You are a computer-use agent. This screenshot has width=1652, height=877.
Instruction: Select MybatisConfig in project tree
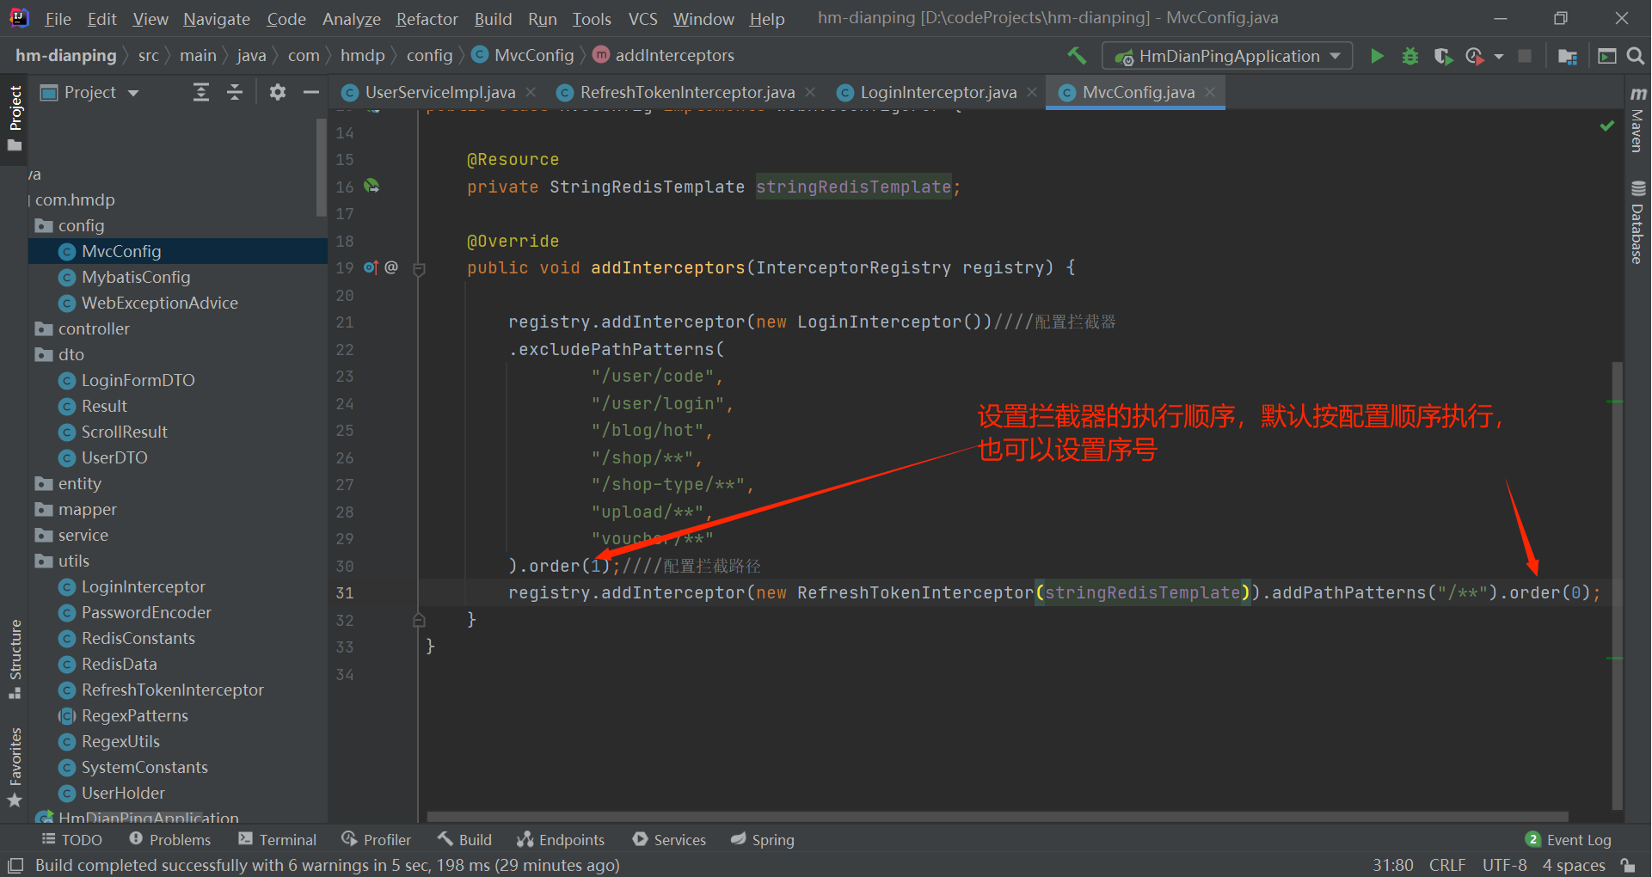pyautogui.click(x=136, y=277)
